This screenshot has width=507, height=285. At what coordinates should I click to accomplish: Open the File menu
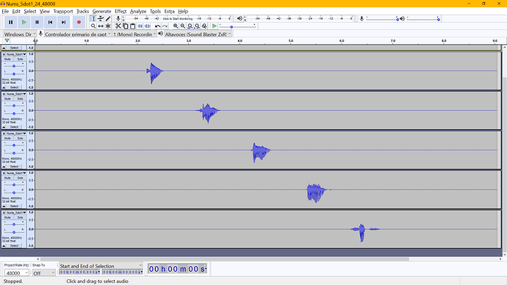coord(5,11)
